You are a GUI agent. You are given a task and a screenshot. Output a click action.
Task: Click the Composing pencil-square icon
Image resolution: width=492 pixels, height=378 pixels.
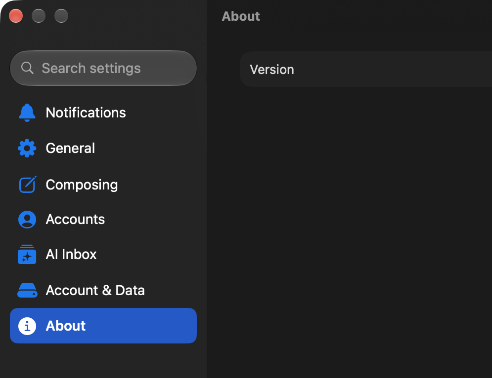point(28,185)
